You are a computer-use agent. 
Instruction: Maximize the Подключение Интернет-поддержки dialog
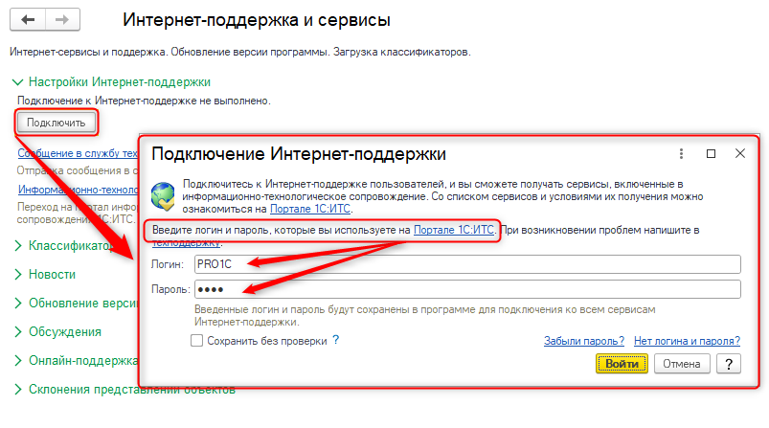711,154
